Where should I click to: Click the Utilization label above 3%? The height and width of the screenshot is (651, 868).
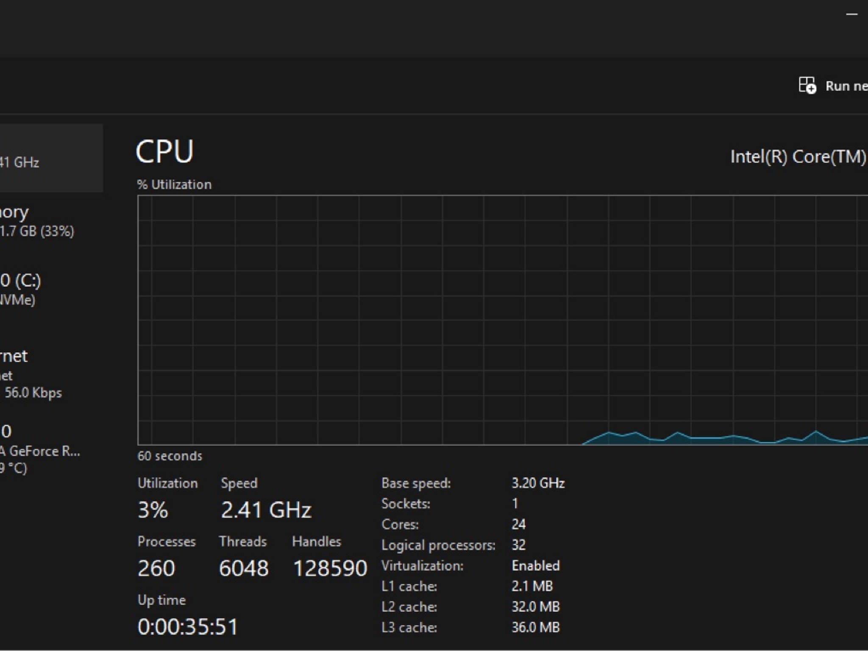pos(167,483)
